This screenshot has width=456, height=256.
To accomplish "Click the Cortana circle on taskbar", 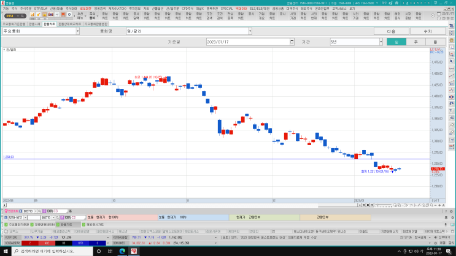I will [x=99, y=251].
